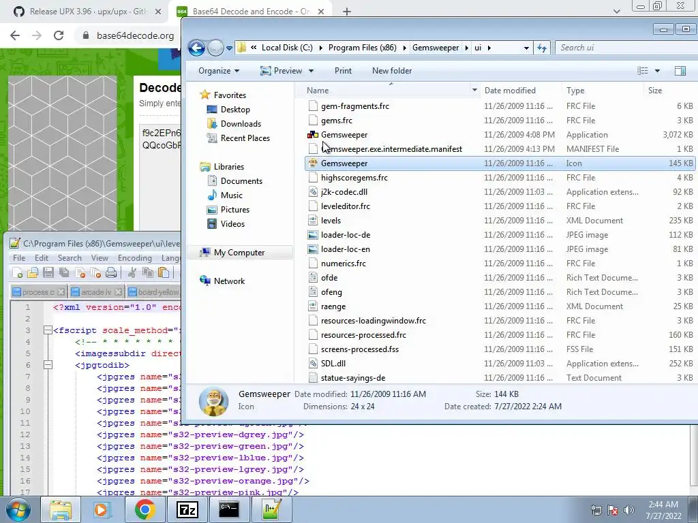The height and width of the screenshot is (523, 698).
Task: Click Explorer Forward navigation arrow
Action: coord(215,48)
